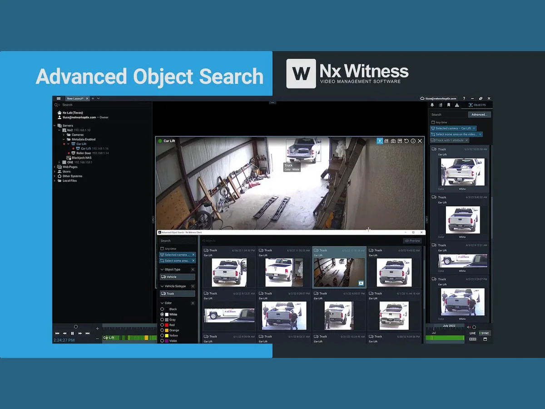The image size is (545, 409).
Task: Collapse the Vehicle Subtype filter section
Action: (x=163, y=286)
